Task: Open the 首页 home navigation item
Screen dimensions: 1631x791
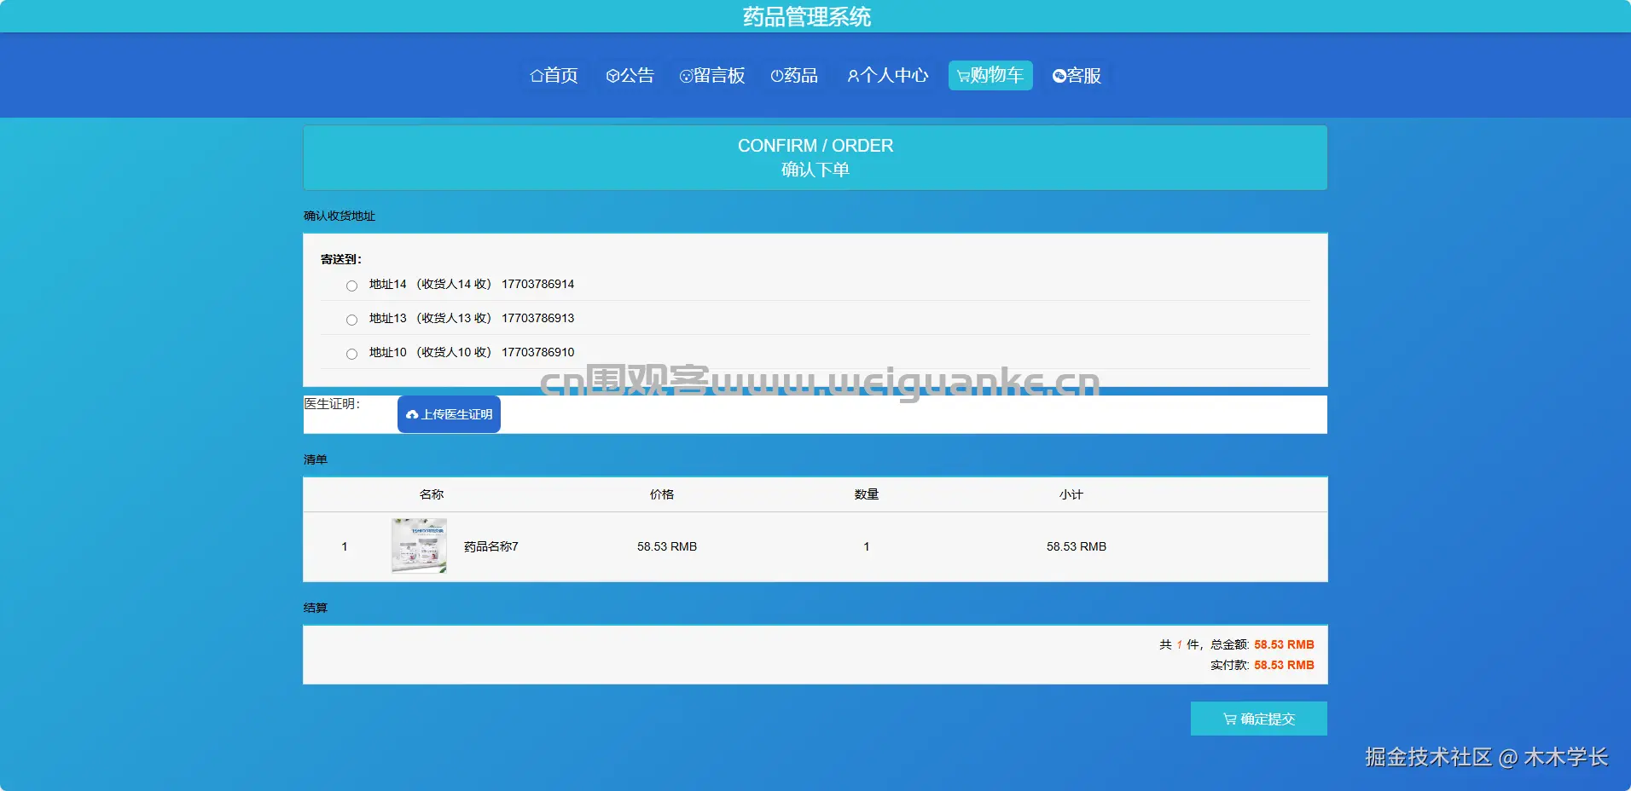Action: [x=554, y=75]
